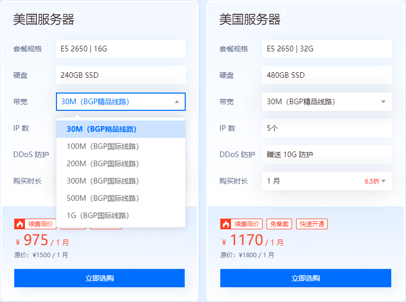Pick 300M (BGP国际线路) from the list
Viewport: 406px width, 302px height.
(x=121, y=181)
